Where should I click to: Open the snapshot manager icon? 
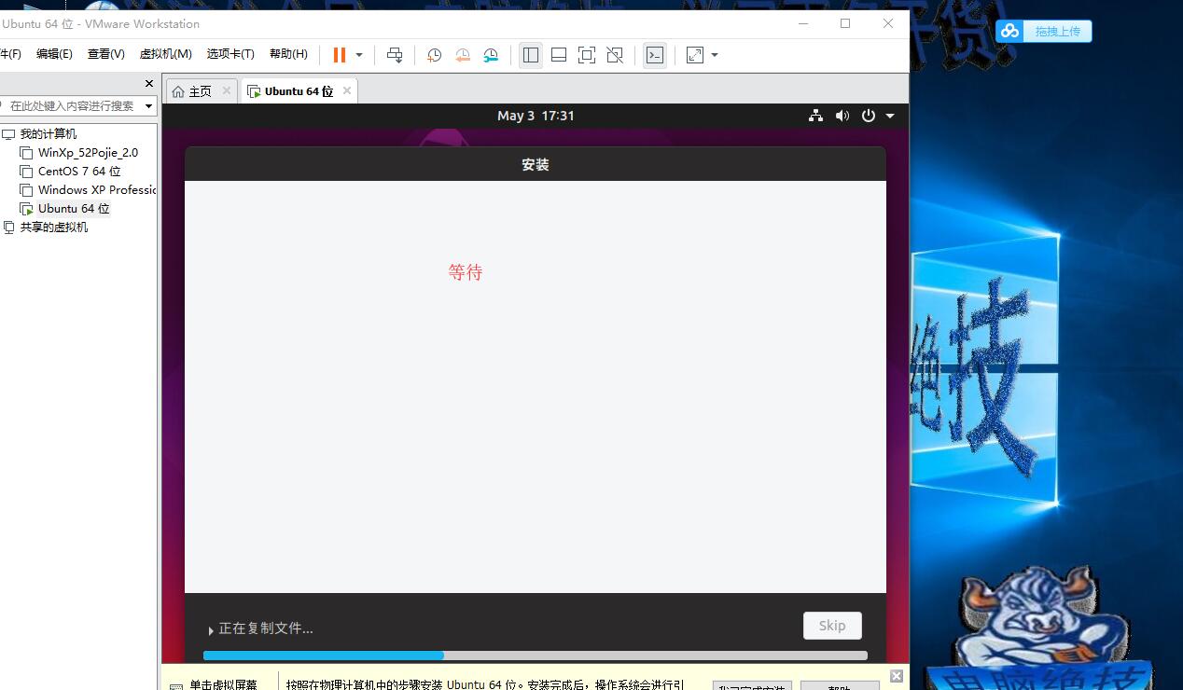click(492, 55)
